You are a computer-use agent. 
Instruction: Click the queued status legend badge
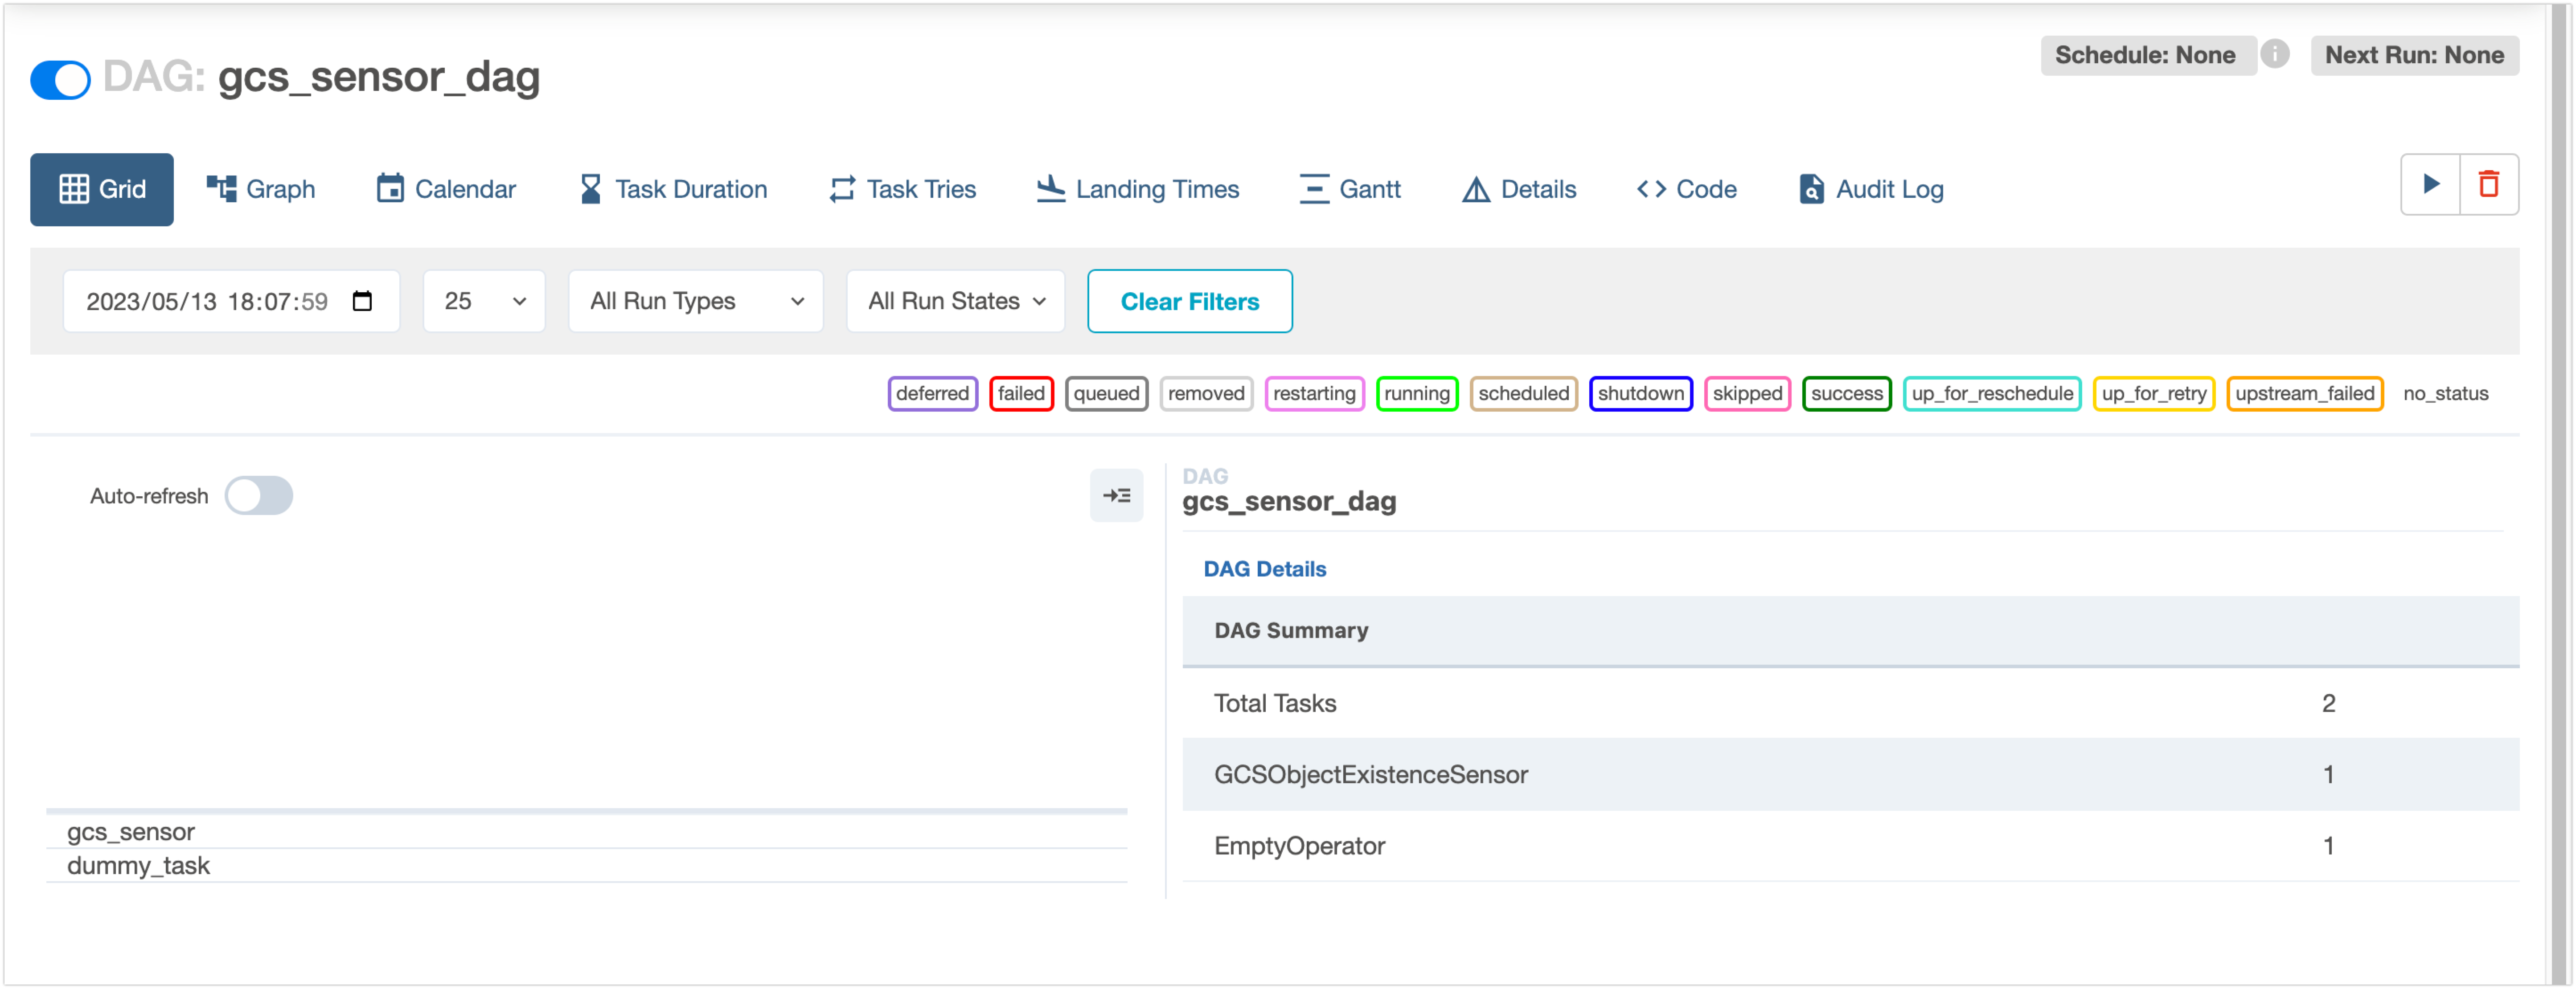(1106, 394)
